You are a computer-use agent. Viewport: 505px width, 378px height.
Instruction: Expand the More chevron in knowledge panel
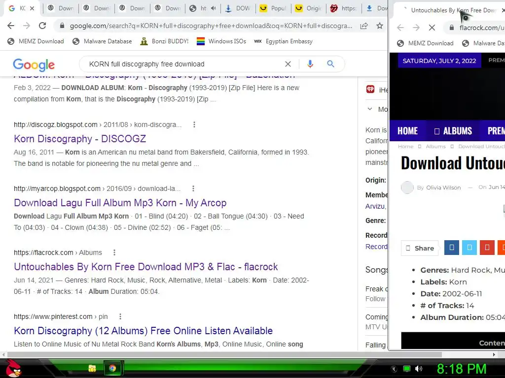tap(370, 109)
